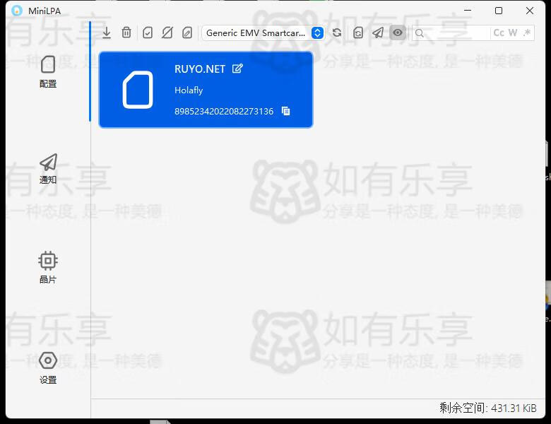Image resolution: width=551 pixels, height=424 pixels.
Task: Open the 设置 settings tab
Action: [x=48, y=367]
